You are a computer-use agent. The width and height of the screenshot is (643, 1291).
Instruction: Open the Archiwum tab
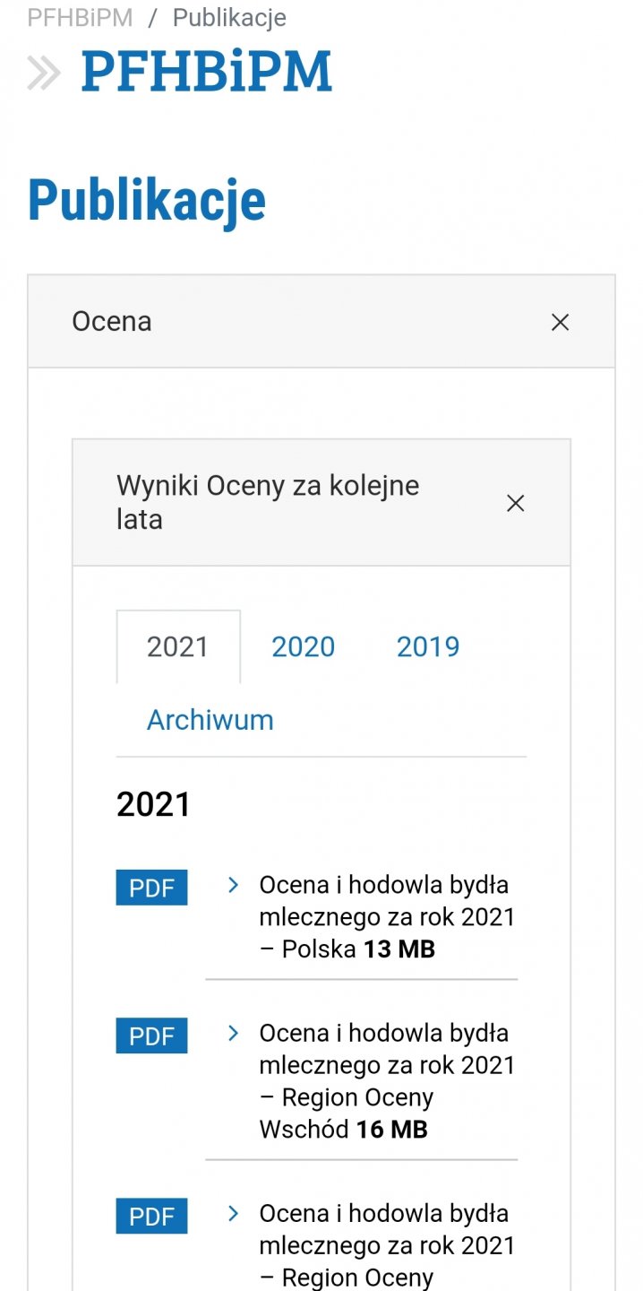(x=210, y=720)
